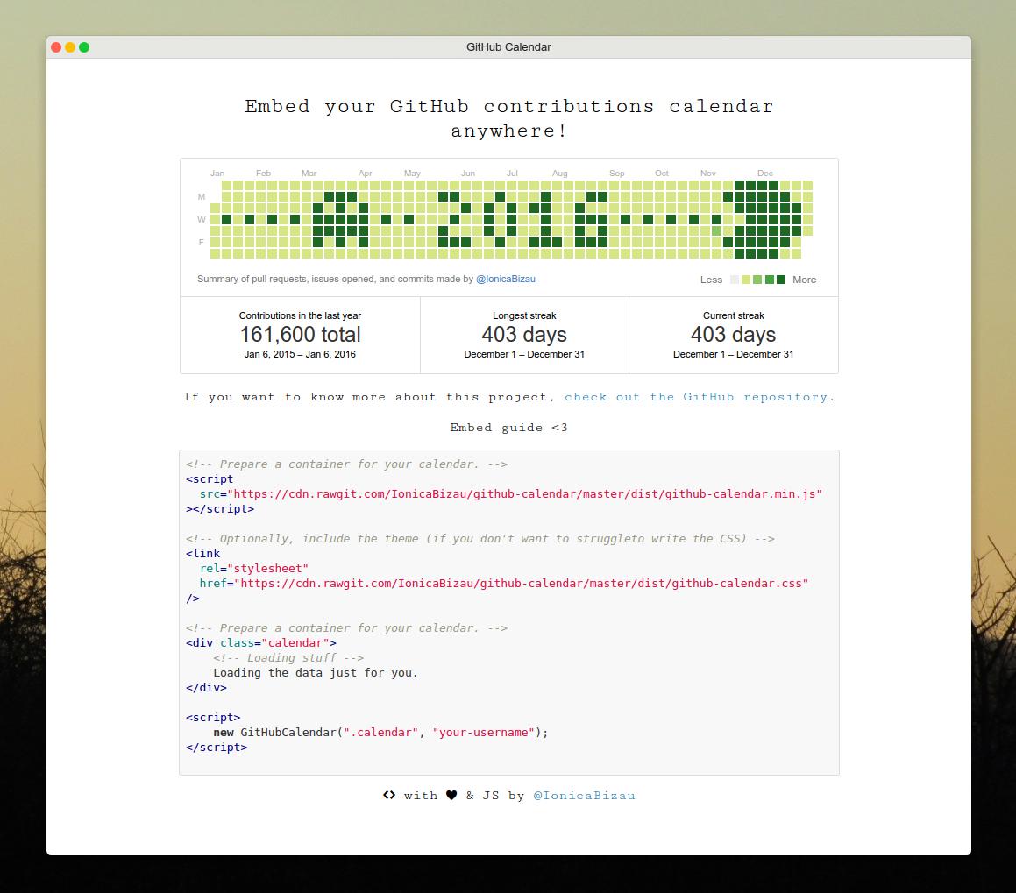Click the 'Dec' month label

coord(764,174)
